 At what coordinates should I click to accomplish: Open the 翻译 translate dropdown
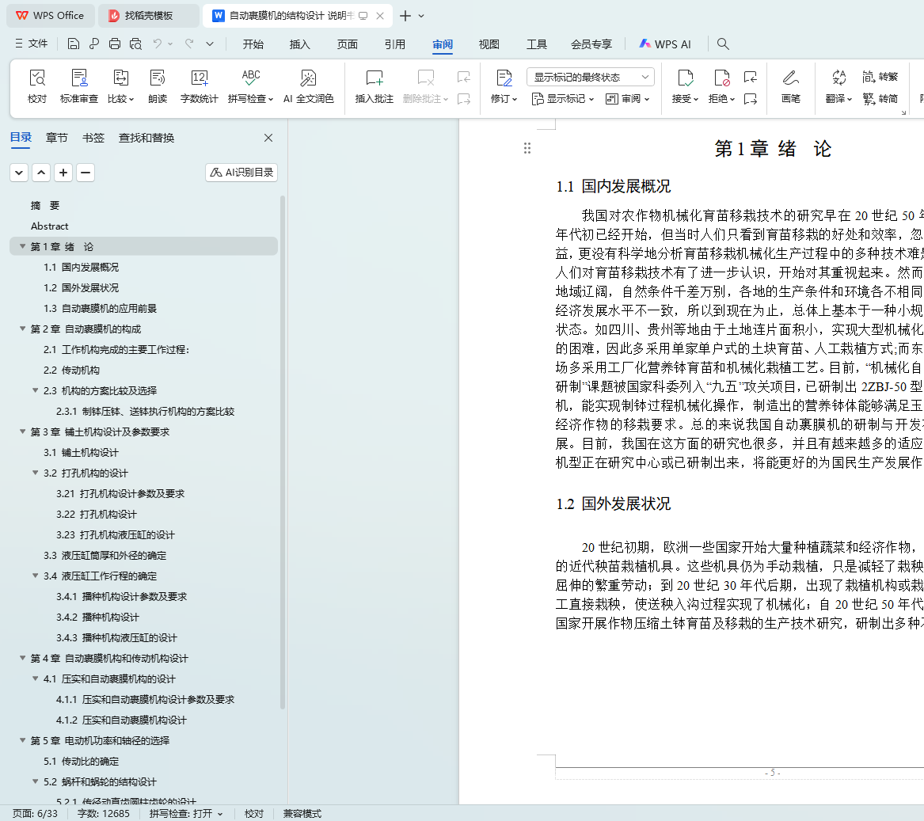pos(838,86)
